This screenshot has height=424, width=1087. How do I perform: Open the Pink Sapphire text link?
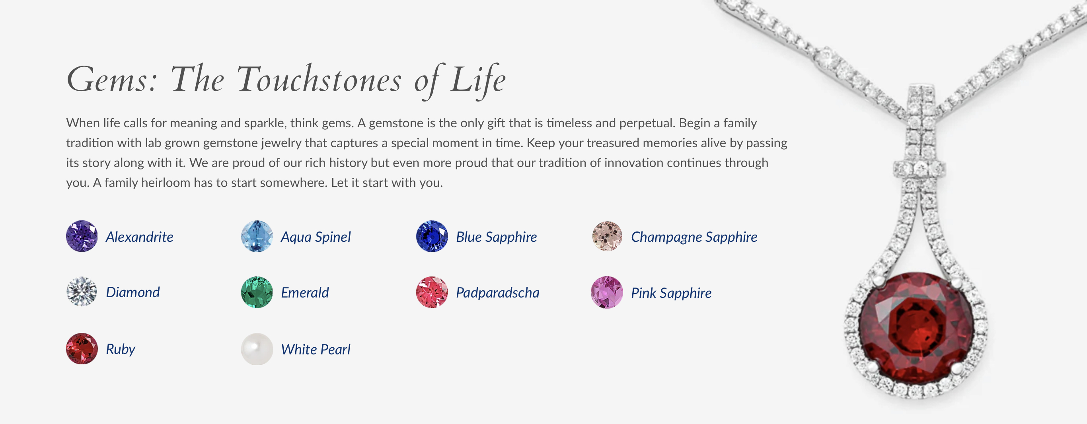pos(671,293)
